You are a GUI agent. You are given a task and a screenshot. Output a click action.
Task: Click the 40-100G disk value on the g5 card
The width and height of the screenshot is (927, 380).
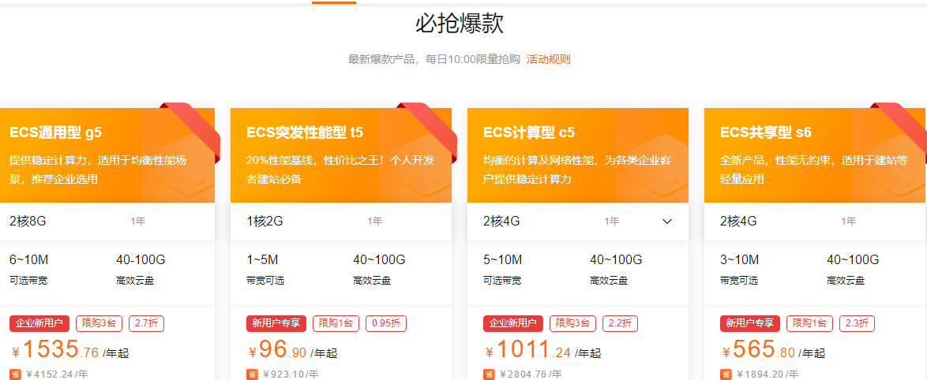(x=141, y=259)
